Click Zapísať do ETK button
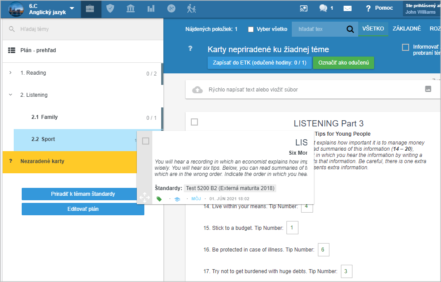The width and height of the screenshot is (441, 282). coord(259,63)
